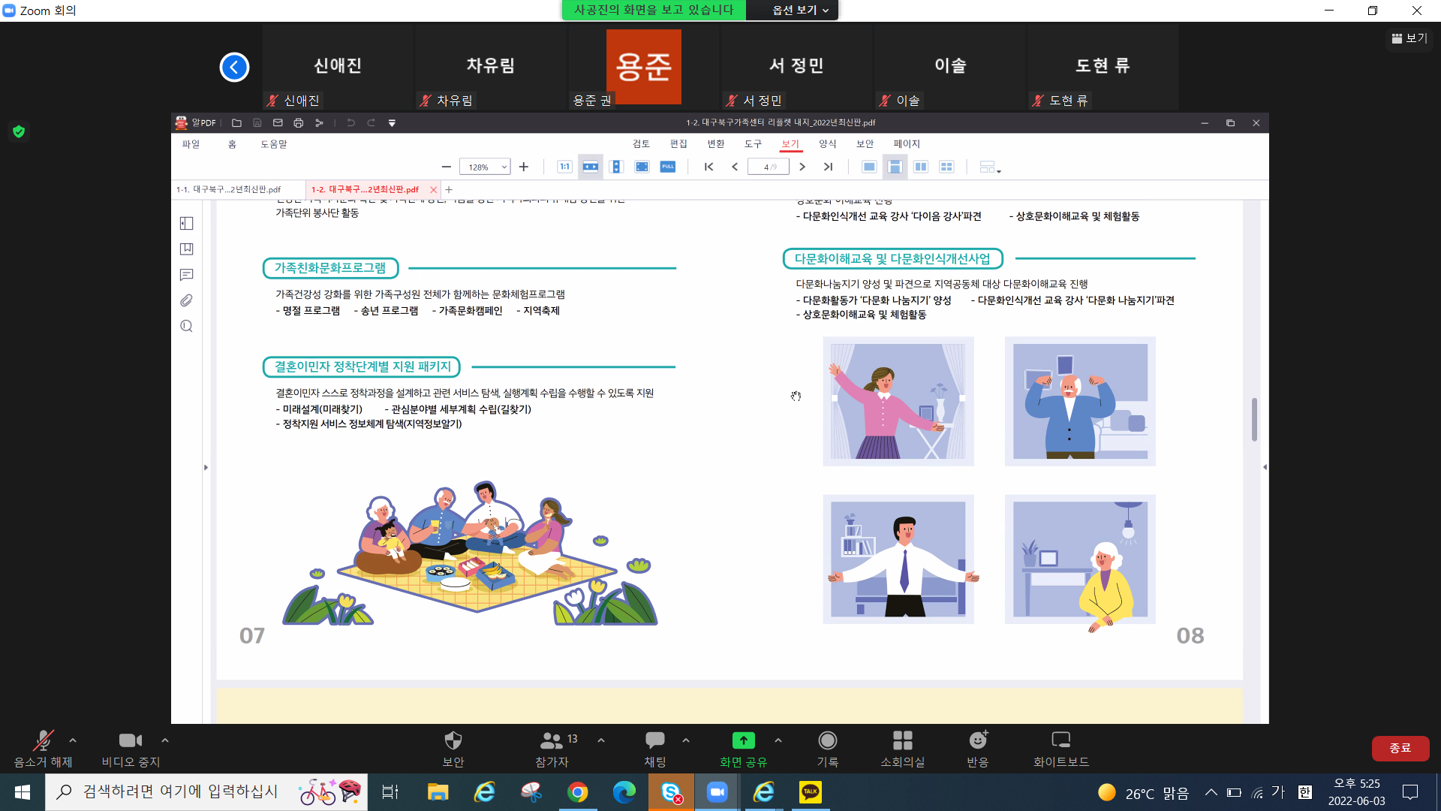Toggle video off with 비디오 중지
Viewport: 1441px width, 811px height.
click(x=131, y=741)
